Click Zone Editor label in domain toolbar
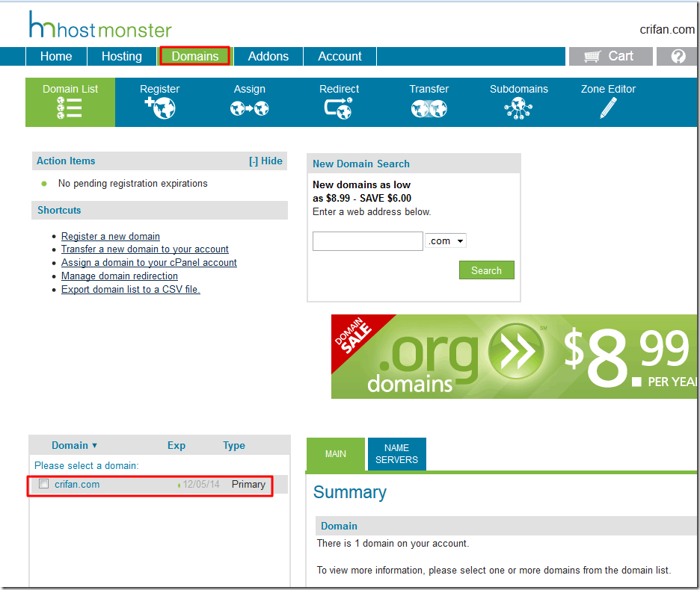Viewport: 700px width, 590px height. coord(608,89)
